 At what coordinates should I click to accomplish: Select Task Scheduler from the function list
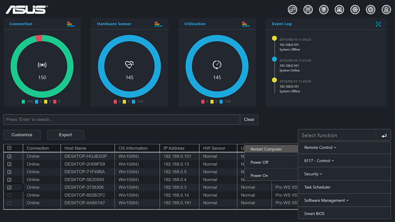click(317, 187)
